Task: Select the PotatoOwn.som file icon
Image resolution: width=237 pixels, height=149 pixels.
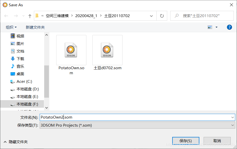Action: pos(71,50)
